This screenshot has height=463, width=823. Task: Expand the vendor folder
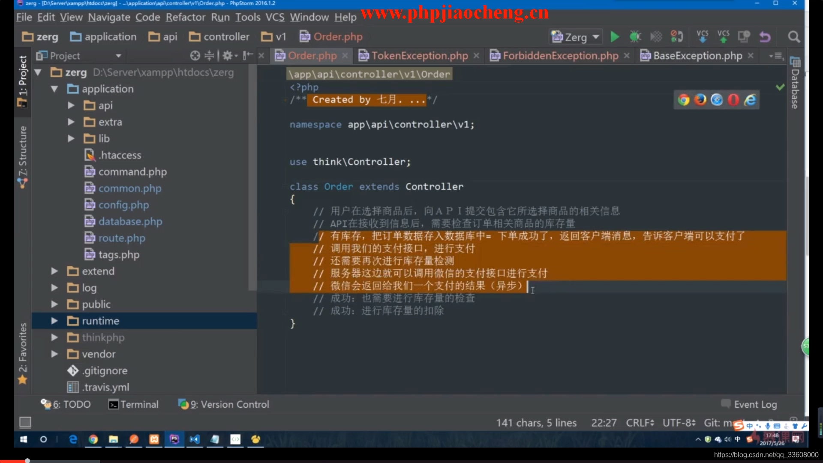point(54,354)
